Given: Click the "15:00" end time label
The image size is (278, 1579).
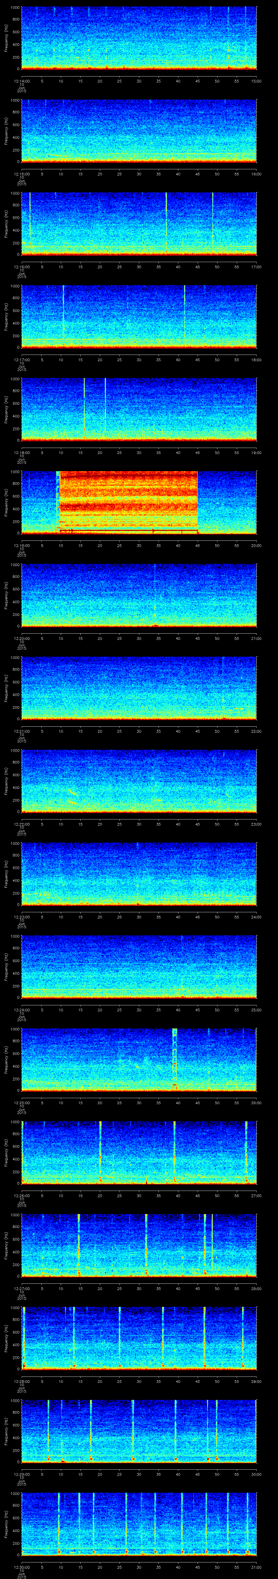Looking at the screenshot, I should tap(257, 80).
